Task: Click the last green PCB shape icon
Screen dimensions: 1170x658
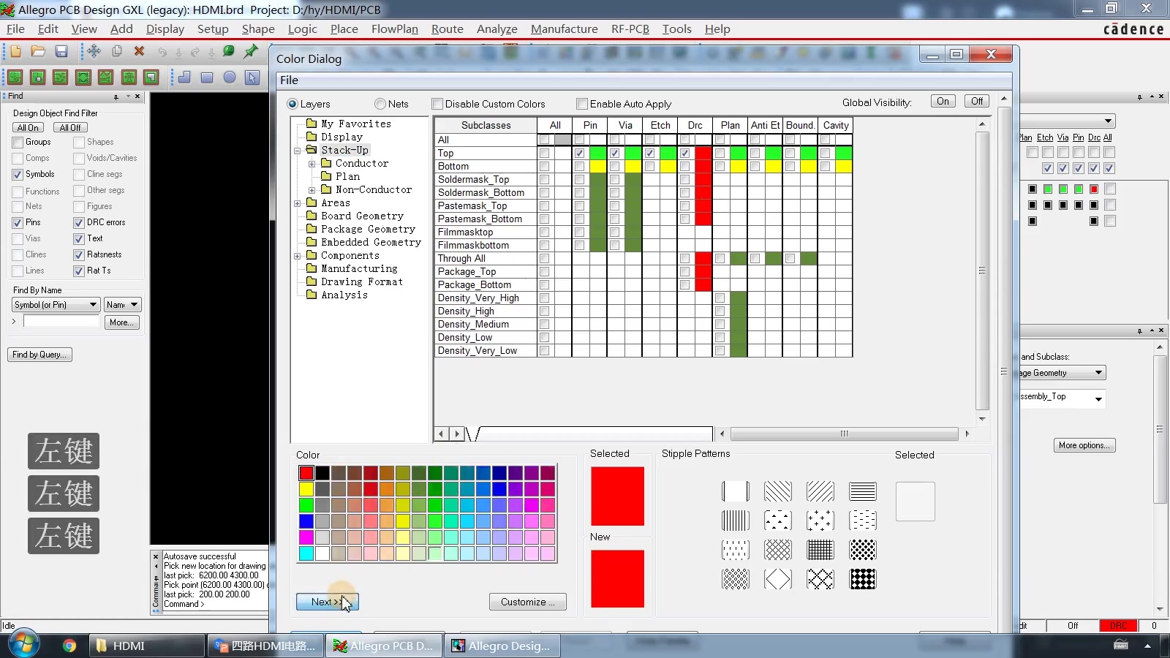Action: coord(151,77)
